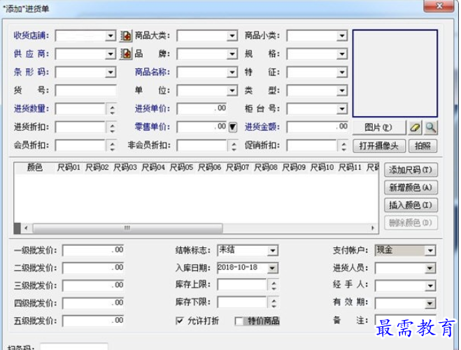This screenshot has height=350, width=461.
Task: Click the 打开摄像头 button
Action: tap(378, 146)
